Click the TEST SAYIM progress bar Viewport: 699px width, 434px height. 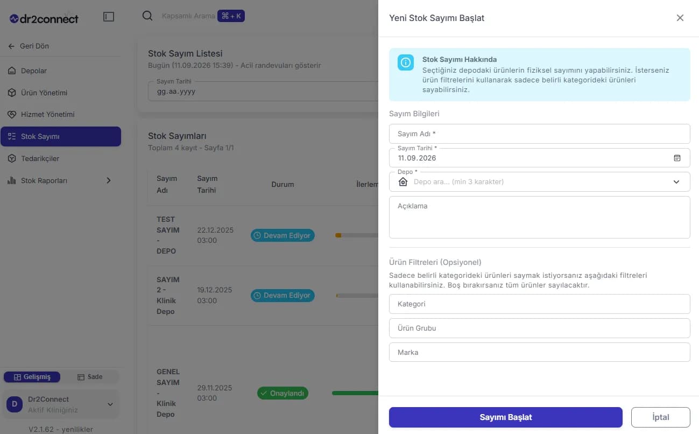[356, 235]
